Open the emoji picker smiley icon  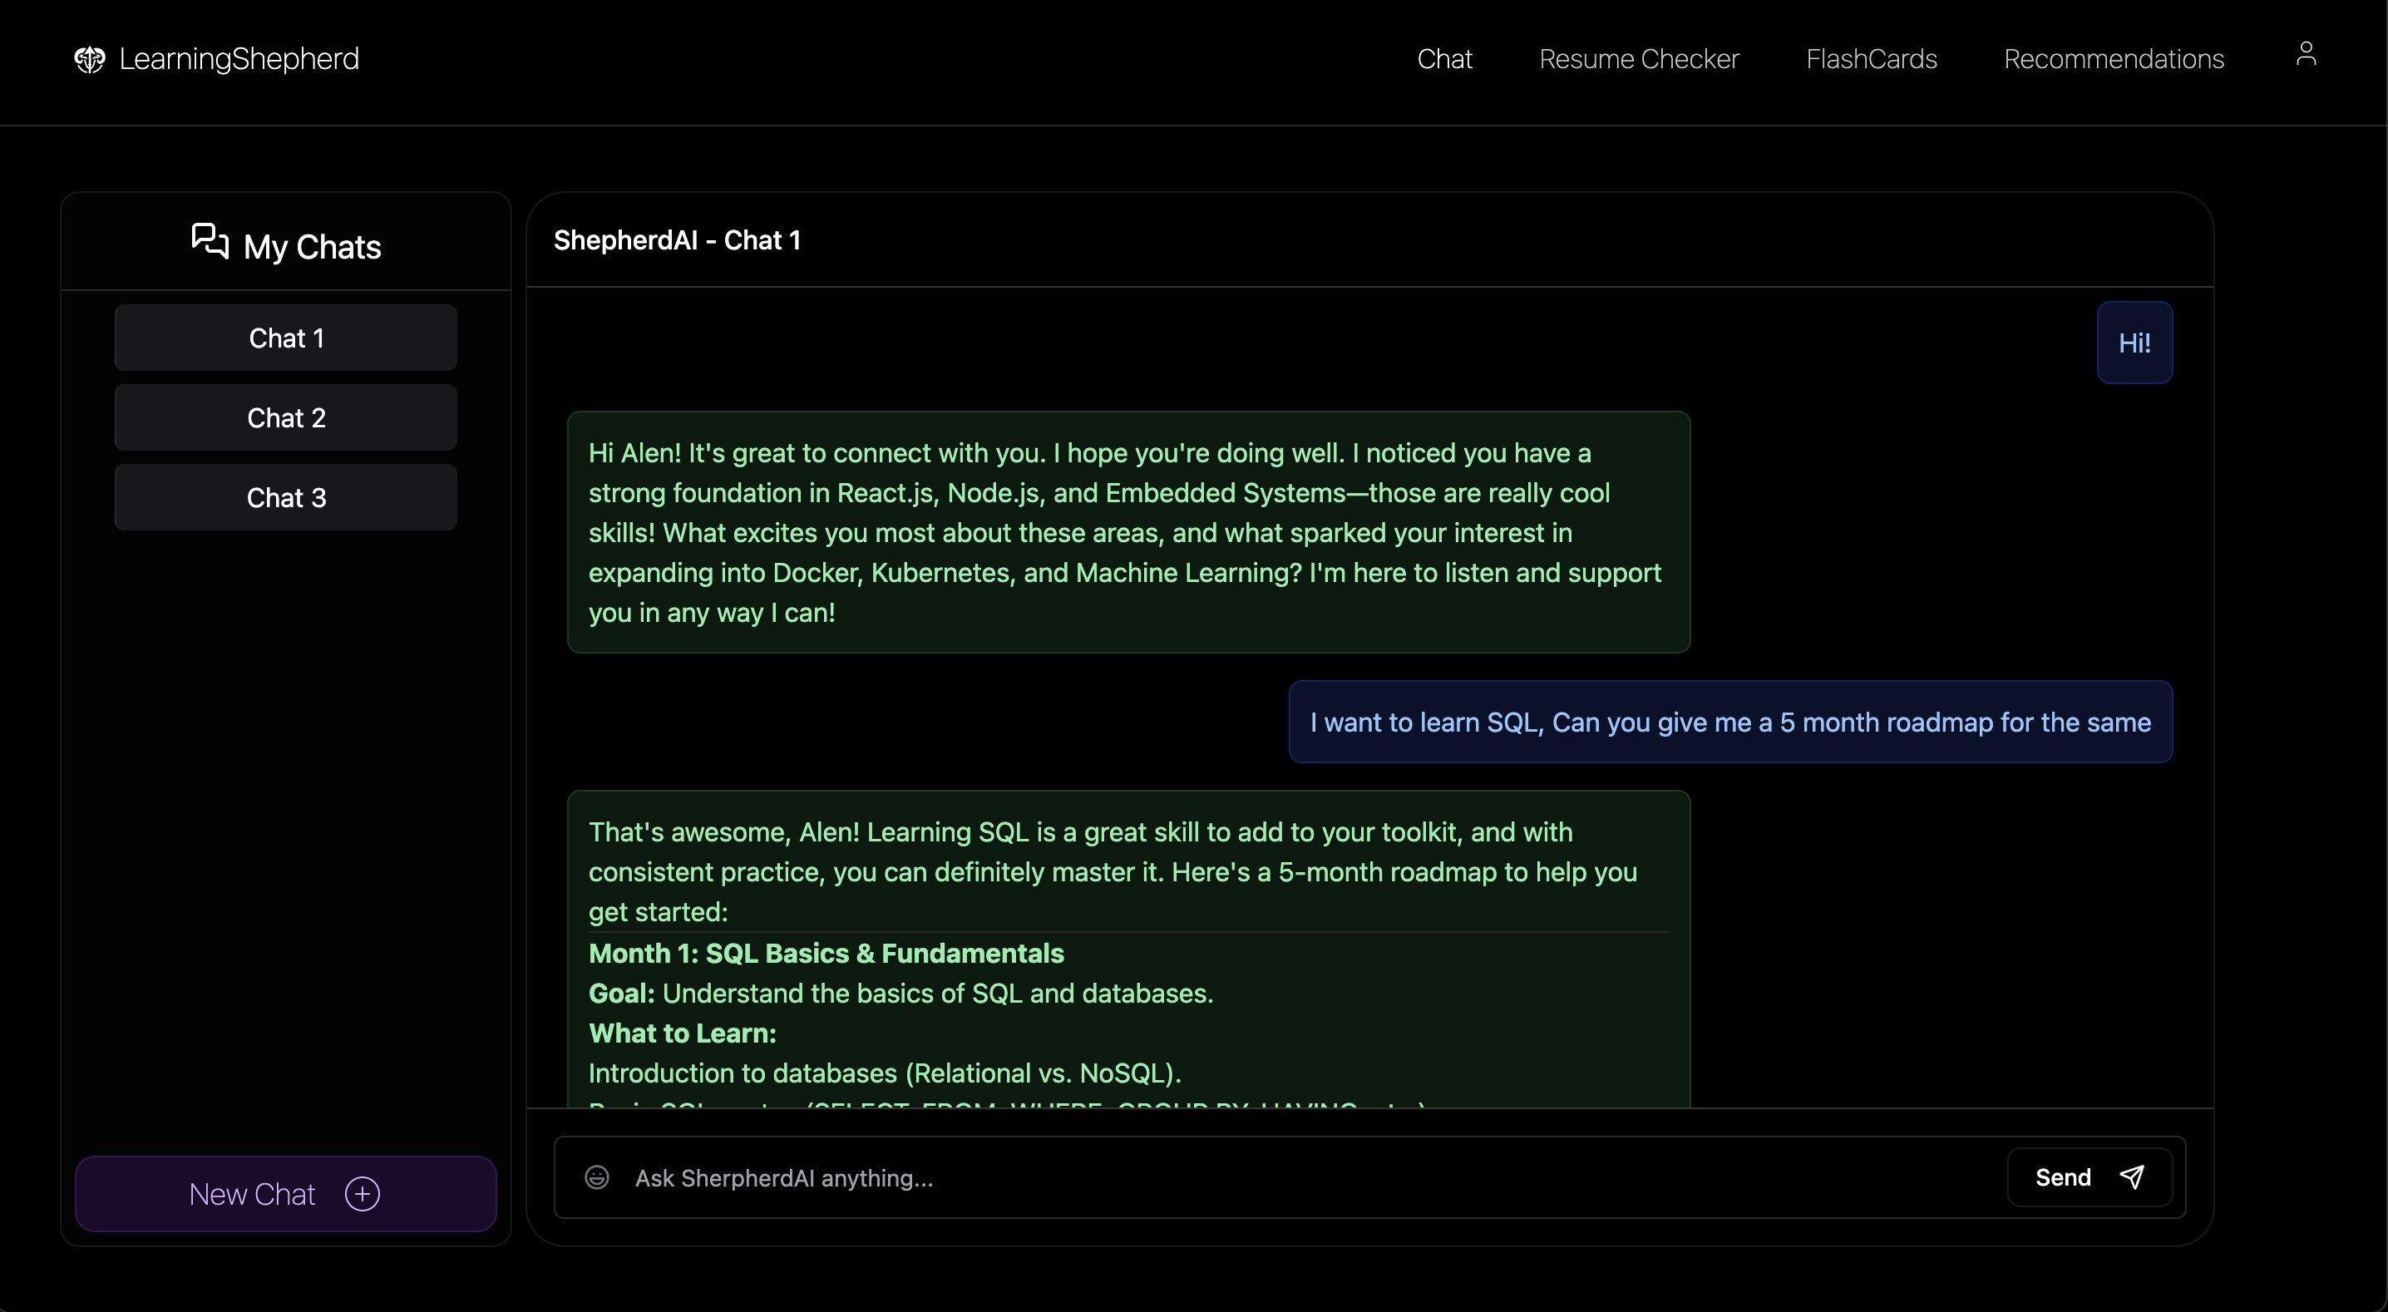coord(597,1177)
